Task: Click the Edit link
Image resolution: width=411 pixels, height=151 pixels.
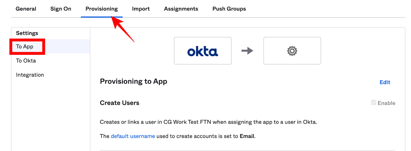Action: click(385, 82)
